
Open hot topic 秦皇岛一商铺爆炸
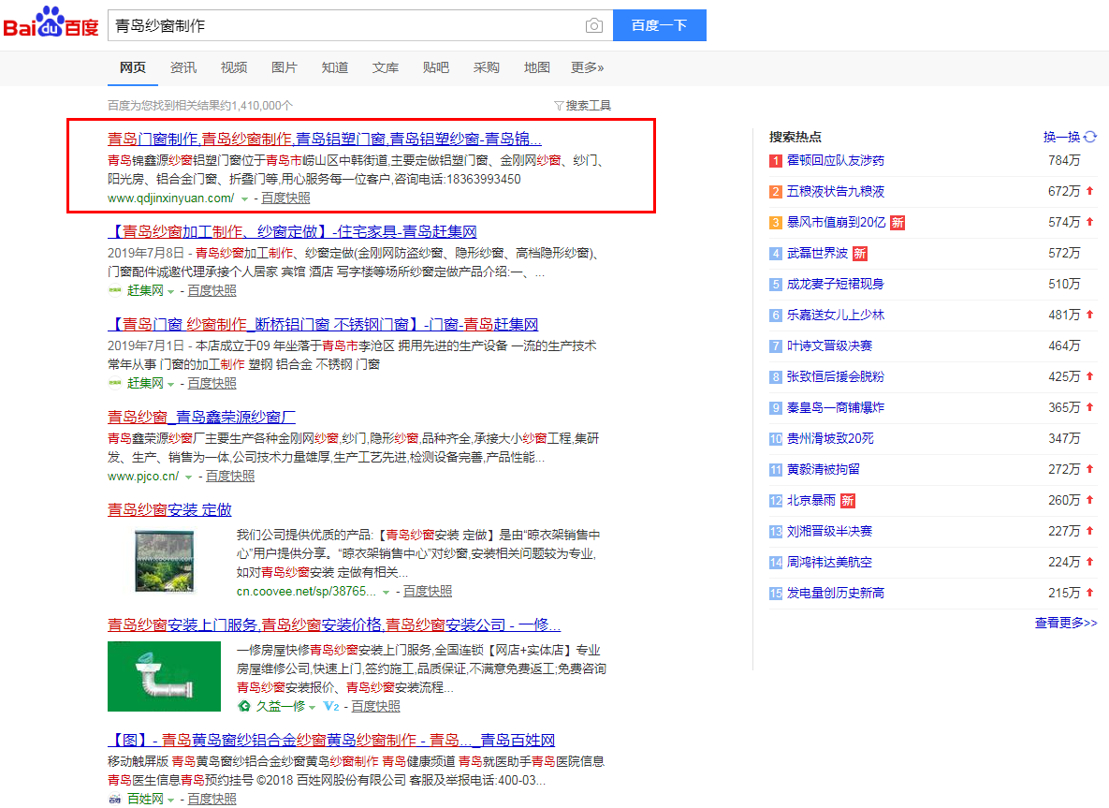pos(836,408)
